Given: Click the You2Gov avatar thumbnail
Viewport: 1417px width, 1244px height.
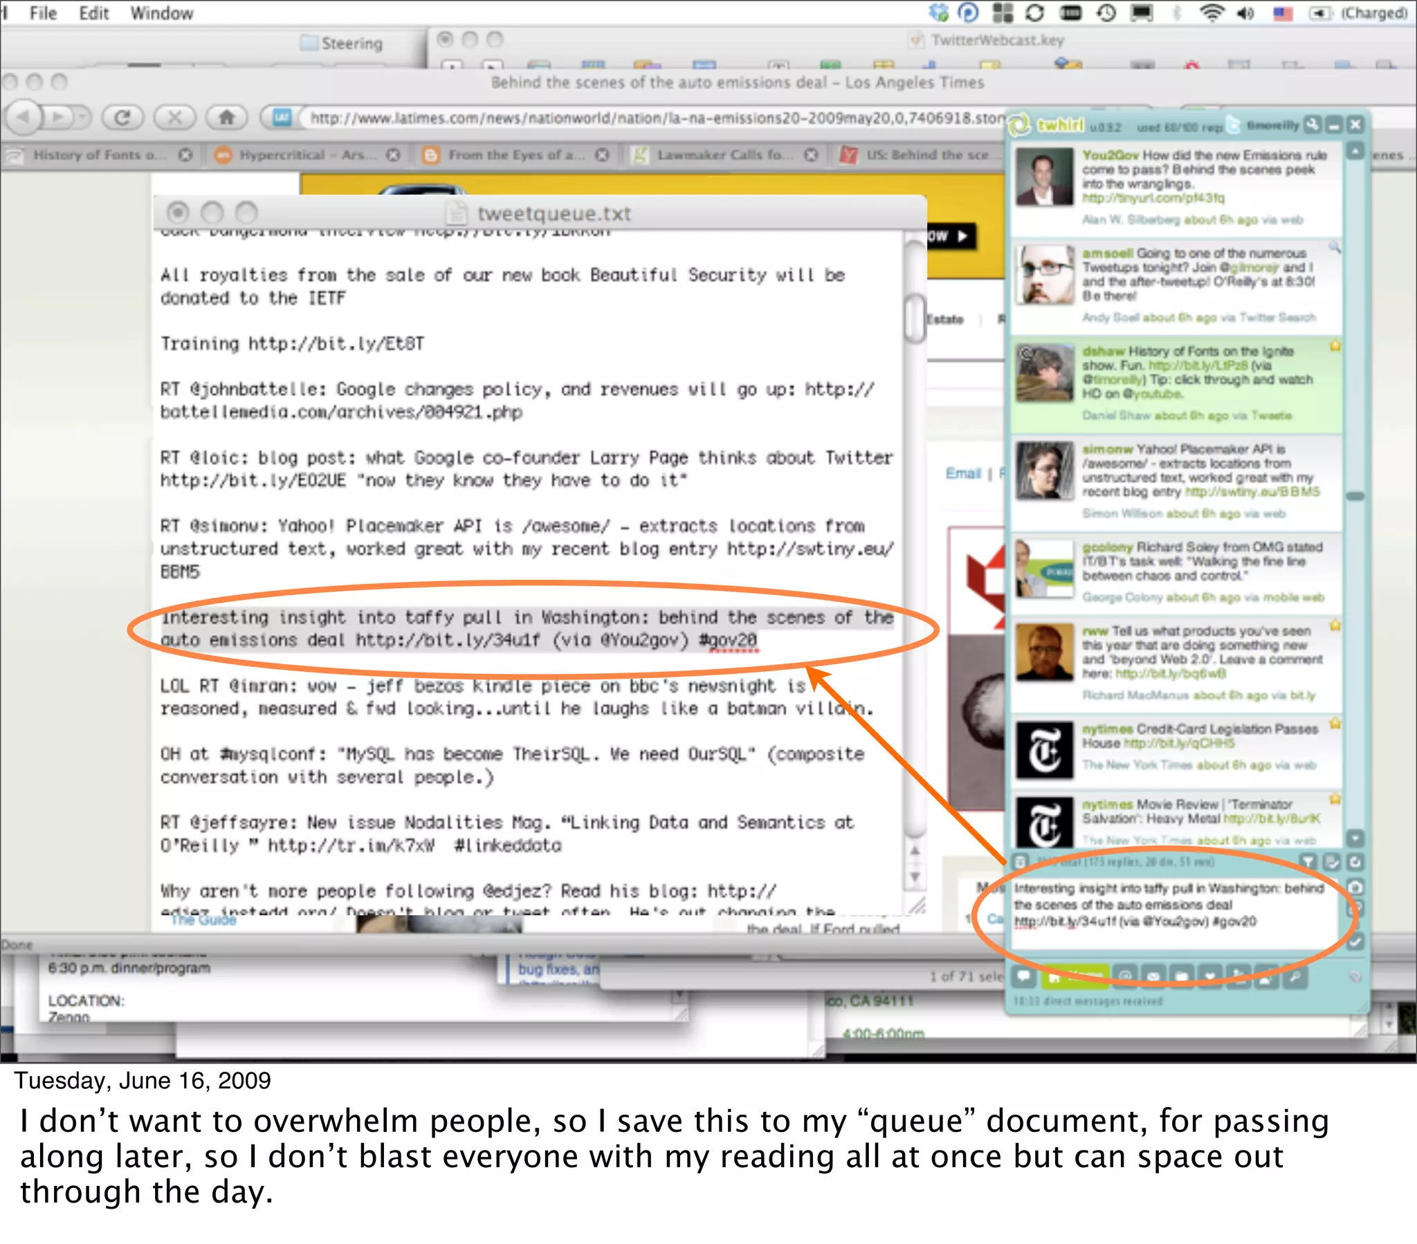Looking at the screenshot, I should click(1044, 179).
